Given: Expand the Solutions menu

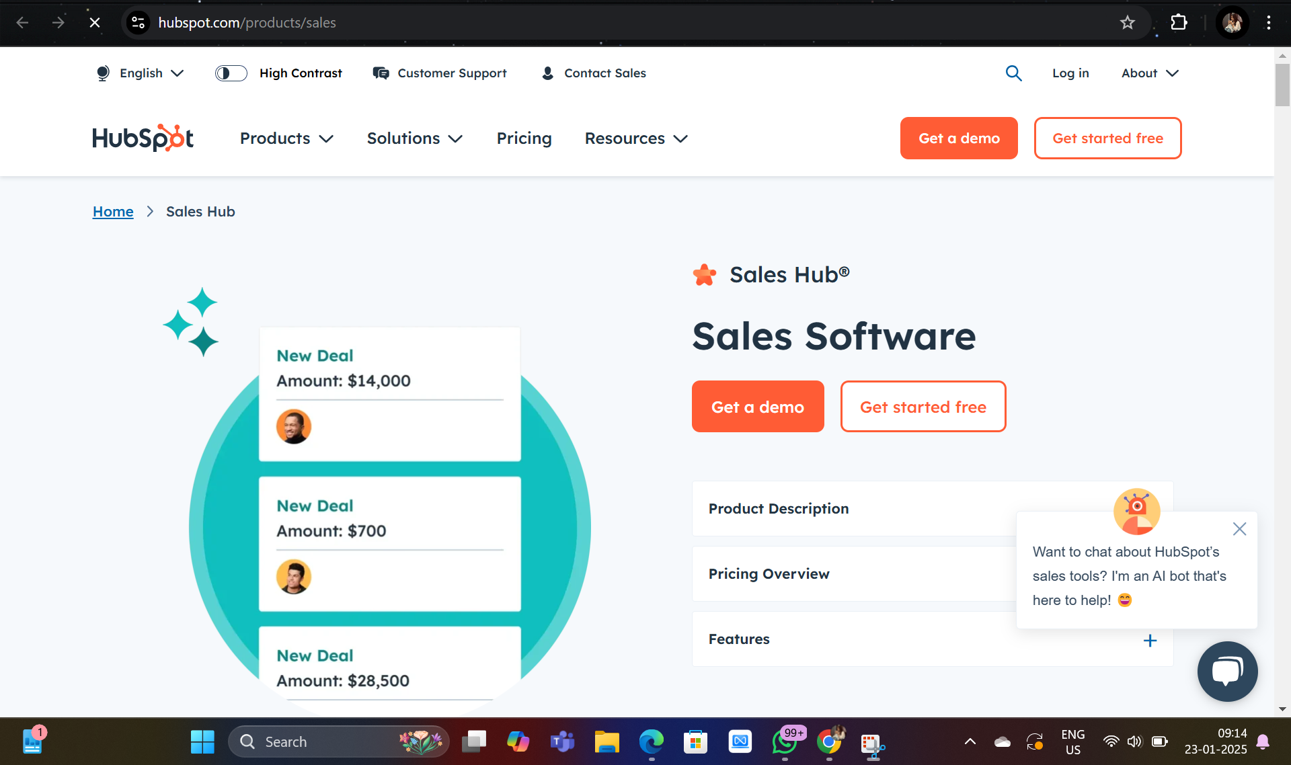Looking at the screenshot, I should (x=415, y=138).
